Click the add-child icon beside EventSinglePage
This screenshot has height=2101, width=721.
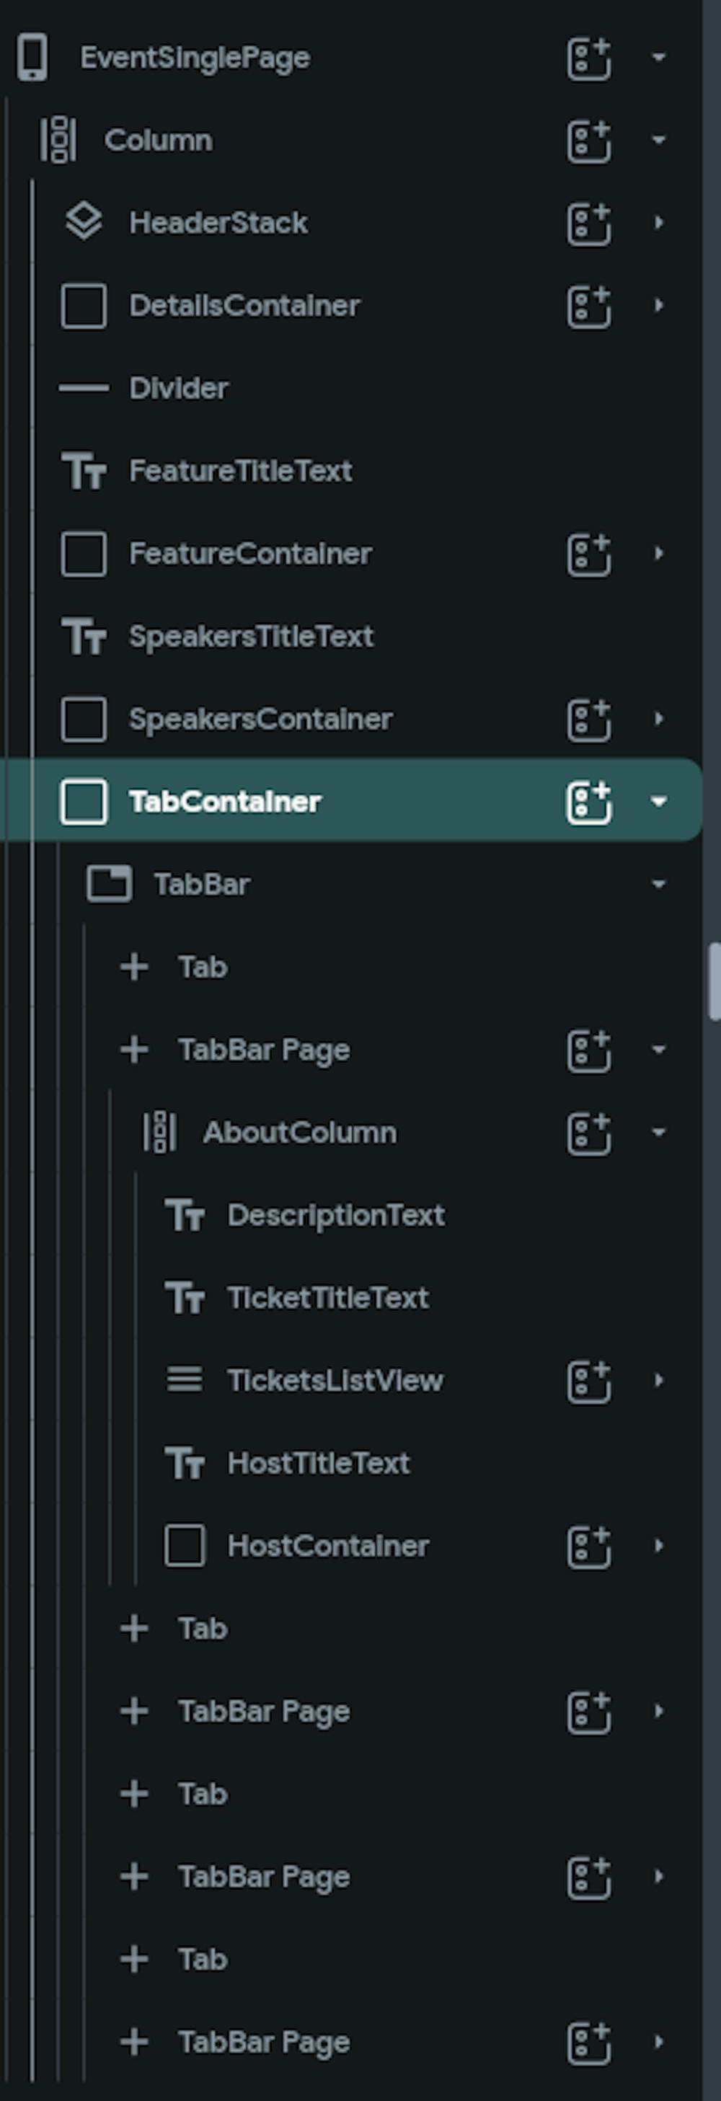point(589,58)
